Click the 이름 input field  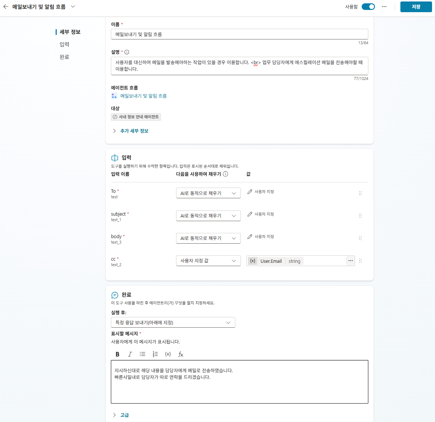coord(239,34)
